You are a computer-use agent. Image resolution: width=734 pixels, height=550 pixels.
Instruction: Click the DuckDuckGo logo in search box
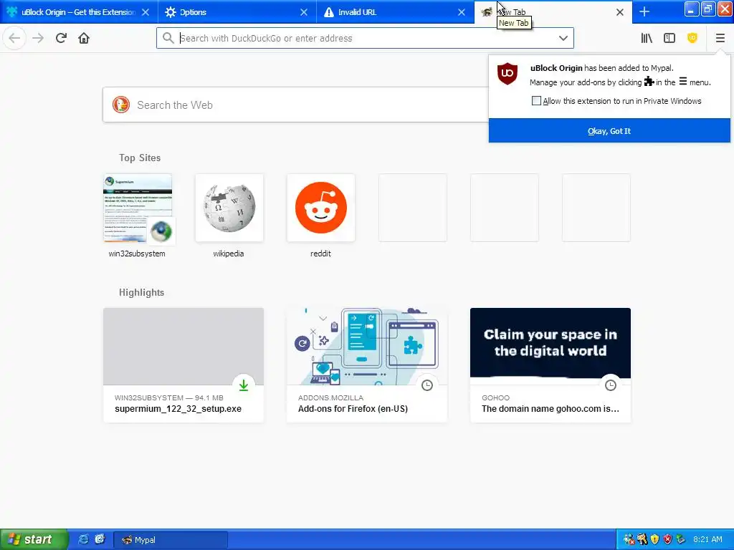(120, 105)
